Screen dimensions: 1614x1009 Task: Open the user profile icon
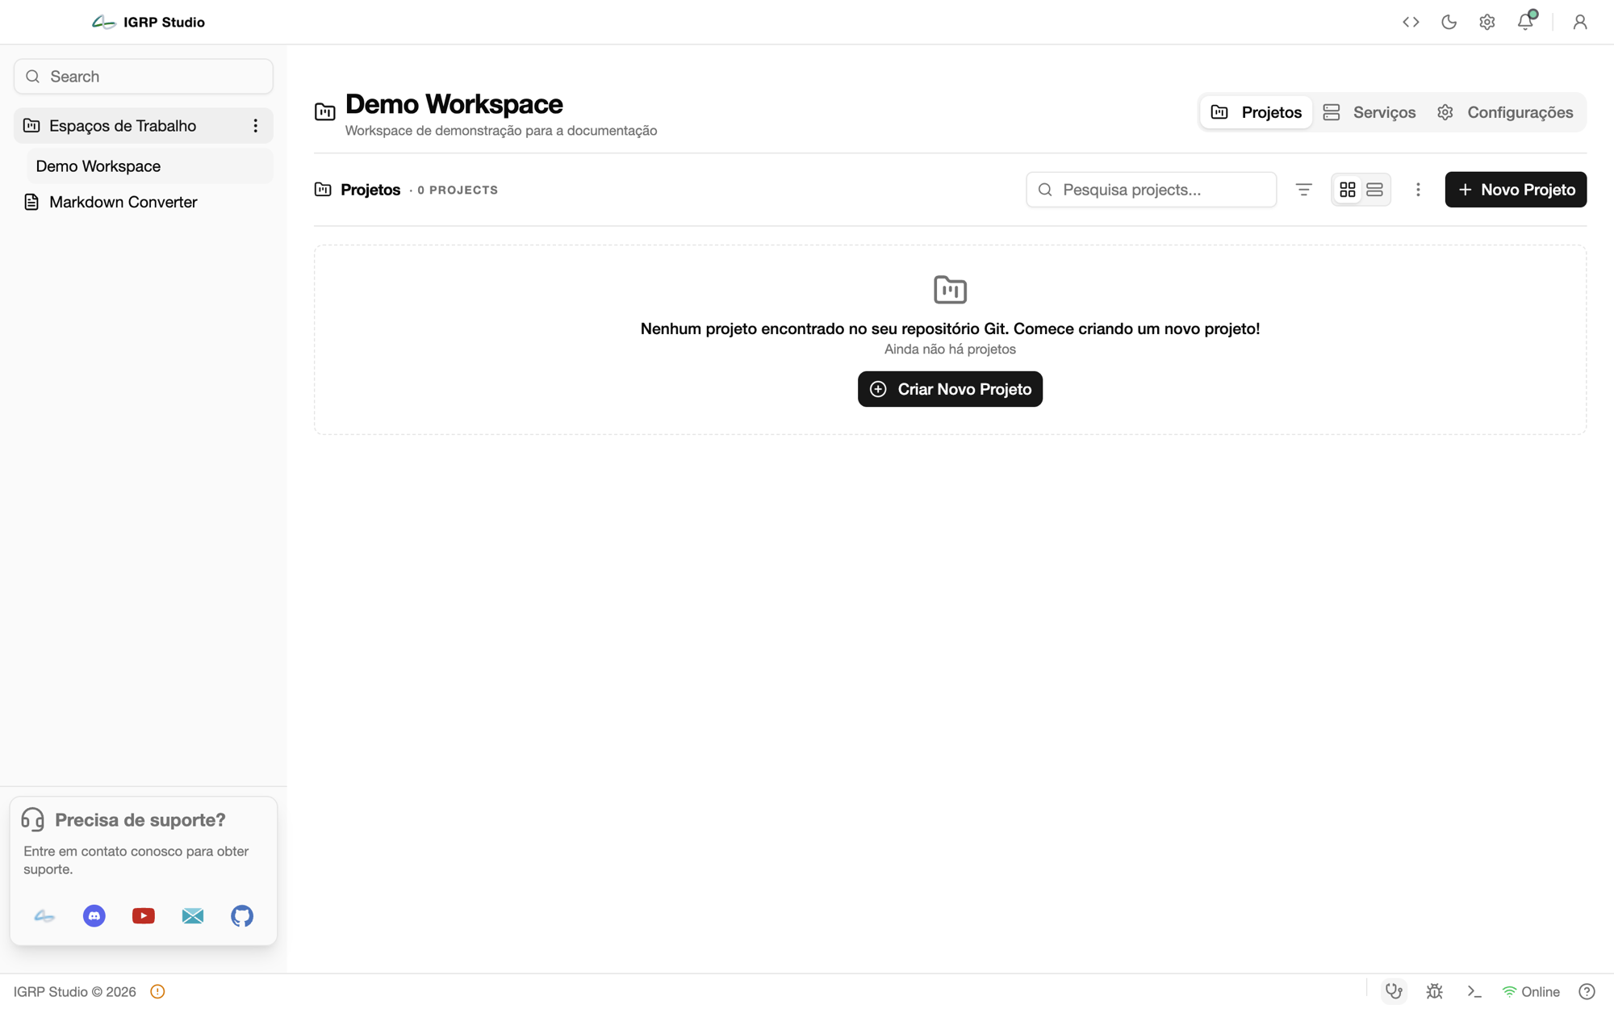point(1580,22)
